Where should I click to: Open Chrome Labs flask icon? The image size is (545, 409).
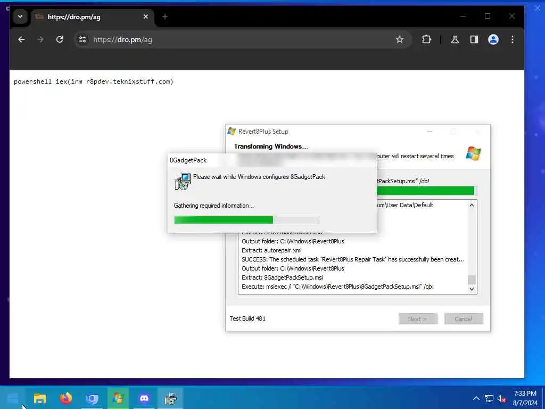click(x=455, y=39)
